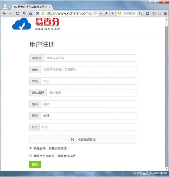Open a new tab with the plus button
The image size is (169, 177).
coord(56,7)
